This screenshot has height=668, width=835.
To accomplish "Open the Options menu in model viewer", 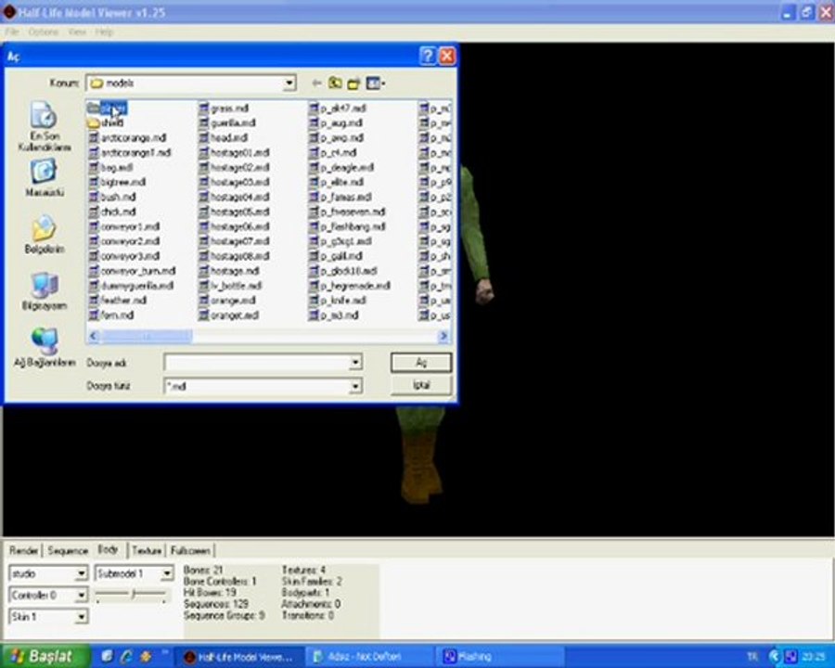I will pyautogui.click(x=43, y=32).
